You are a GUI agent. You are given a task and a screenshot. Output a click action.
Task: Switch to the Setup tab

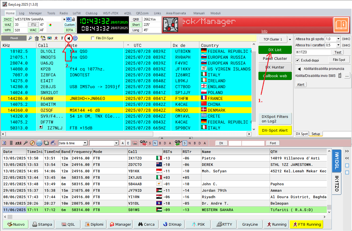coord(316,134)
